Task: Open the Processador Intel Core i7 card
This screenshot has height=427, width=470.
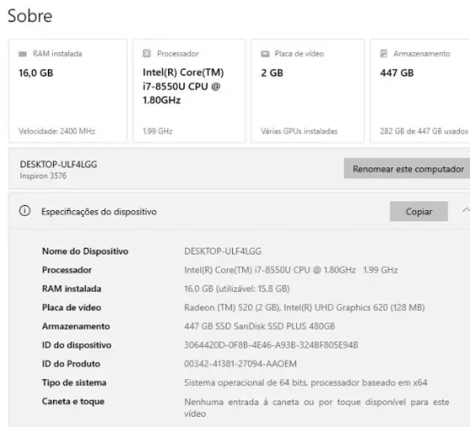Action: (x=189, y=91)
